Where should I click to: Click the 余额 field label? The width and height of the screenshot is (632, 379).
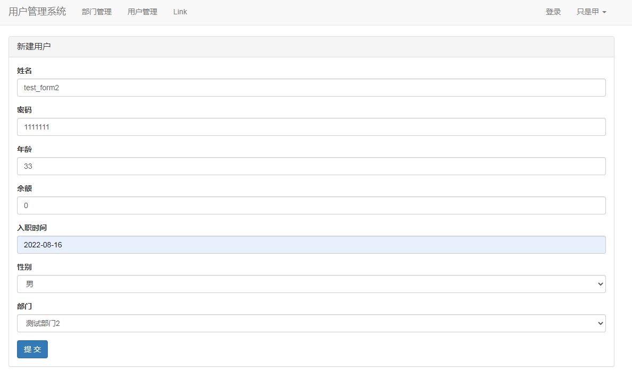pyautogui.click(x=24, y=188)
